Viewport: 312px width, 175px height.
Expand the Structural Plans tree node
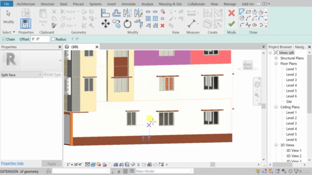[x=276, y=58]
